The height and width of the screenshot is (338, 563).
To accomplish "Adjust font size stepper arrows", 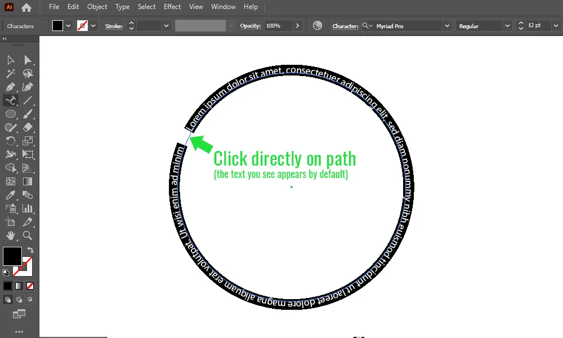I will pos(521,26).
